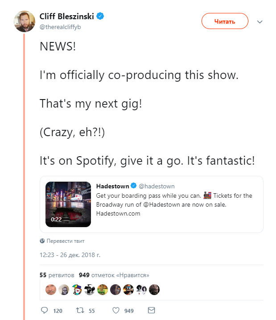View the 55 ретвитов list
Screen dimensions: 276x320
tap(57, 275)
